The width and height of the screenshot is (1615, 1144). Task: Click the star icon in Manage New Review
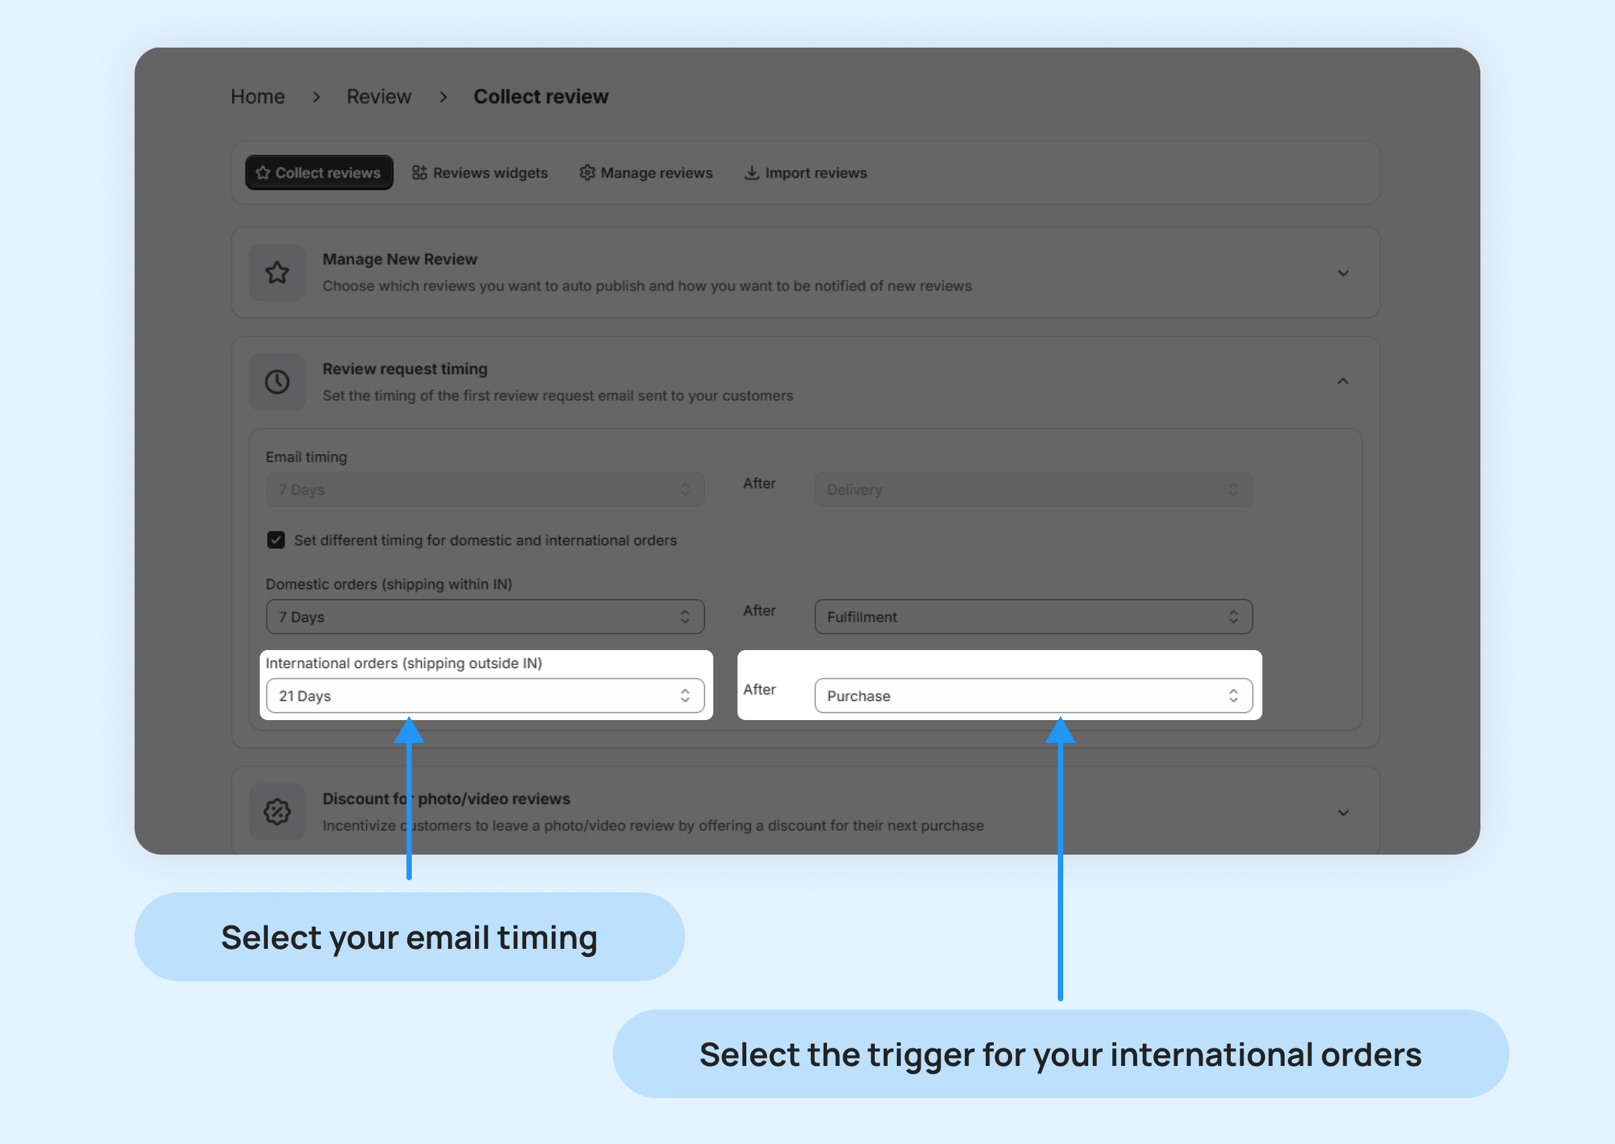(x=277, y=273)
